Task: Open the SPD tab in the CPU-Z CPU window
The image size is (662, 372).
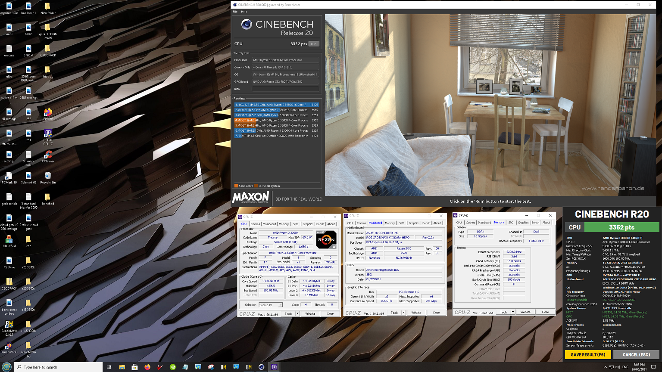Action: (x=296, y=224)
